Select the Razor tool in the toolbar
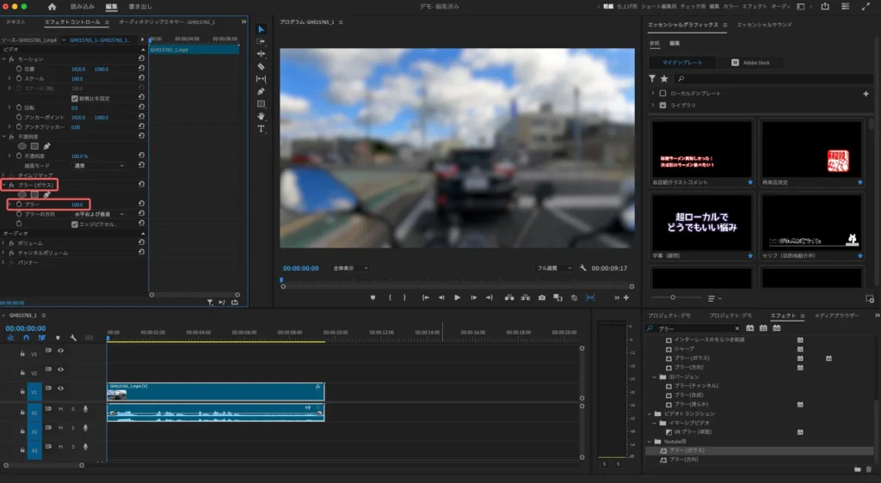 click(x=261, y=66)
